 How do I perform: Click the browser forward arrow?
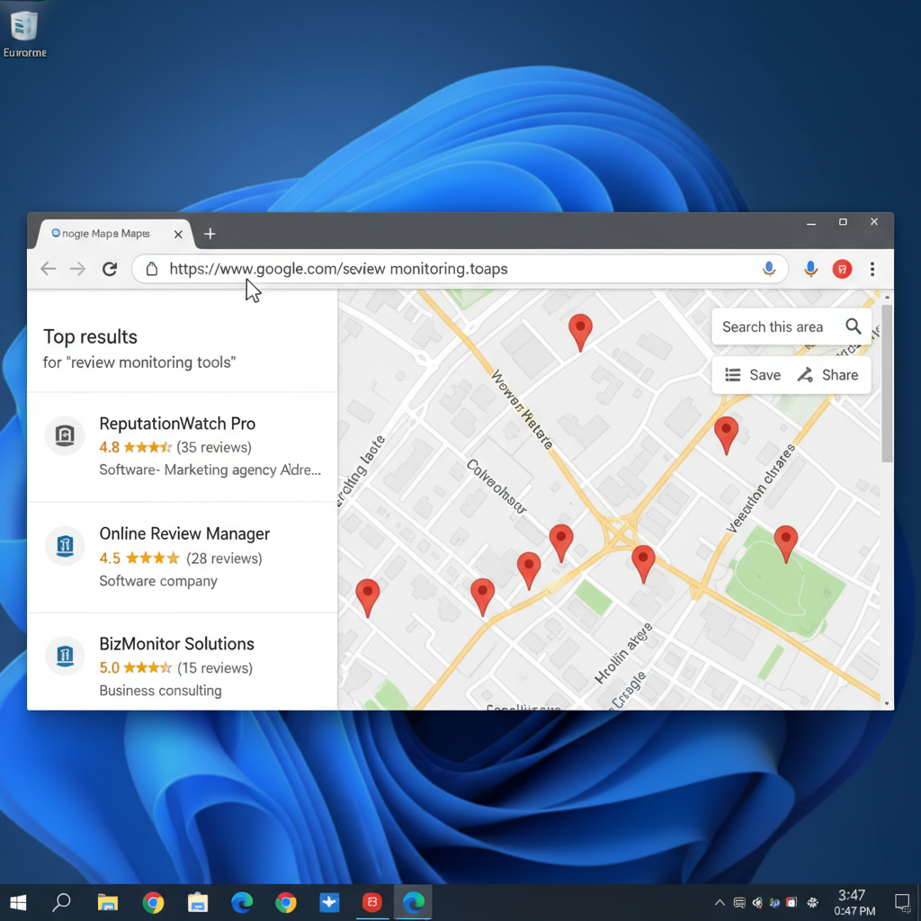pos(77,269)
